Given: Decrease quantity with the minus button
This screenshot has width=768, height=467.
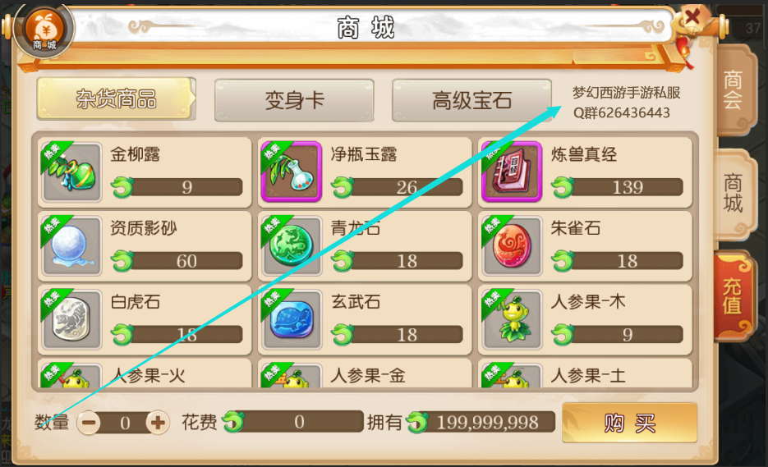Looking at the screenshot, I should pos(89,423).
